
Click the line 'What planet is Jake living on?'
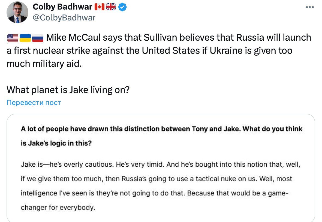pyautogui.click(x=68, y=89)
